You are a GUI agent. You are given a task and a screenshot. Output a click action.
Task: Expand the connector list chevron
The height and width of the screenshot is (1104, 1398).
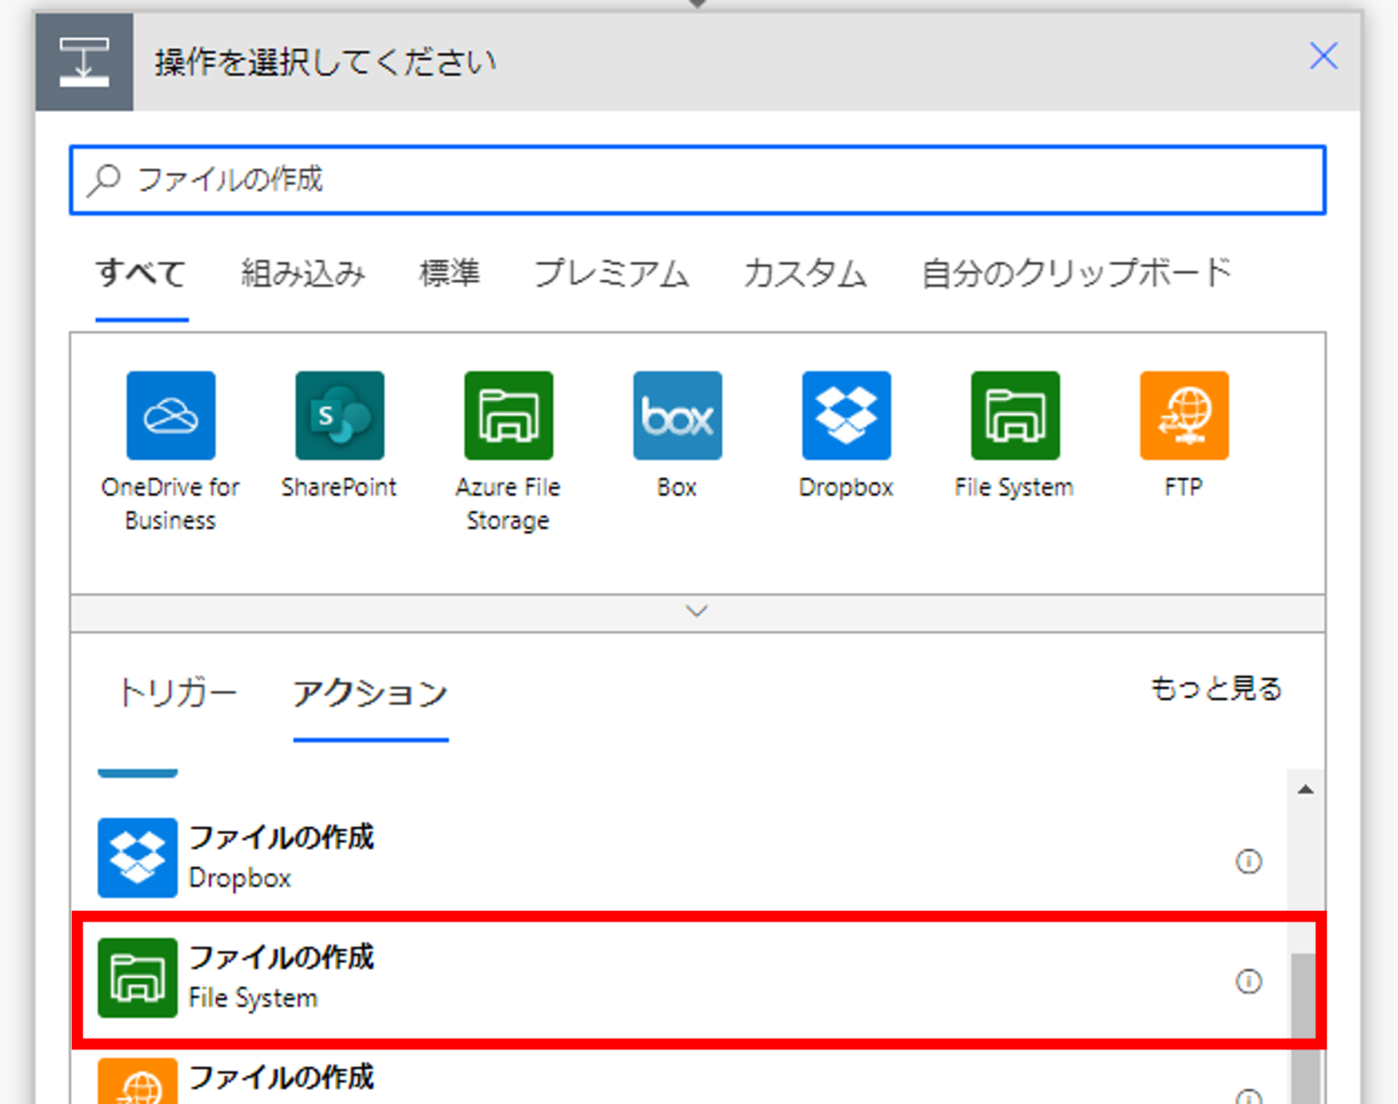tap(697, 612)
